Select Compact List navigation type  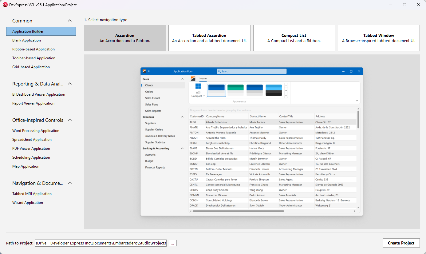[x=294, y=38]
